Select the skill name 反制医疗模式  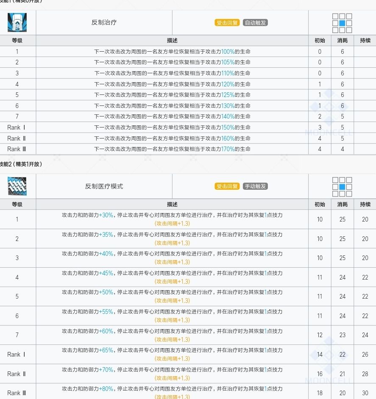pyautogui.click(x=104, y=186)
